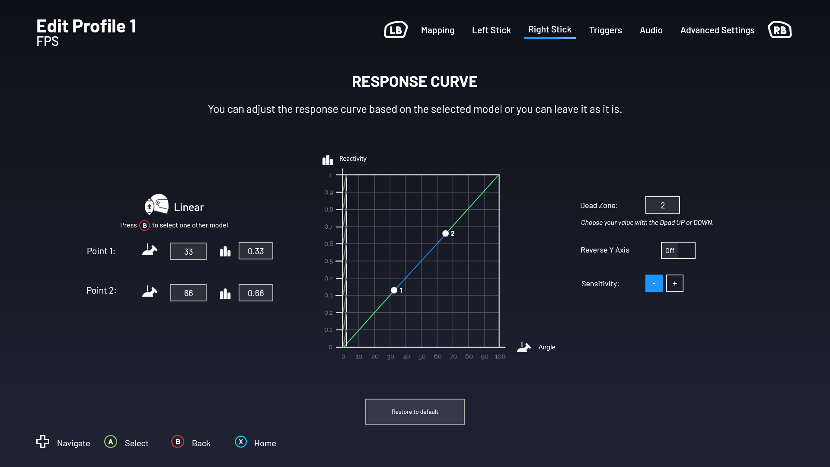
Task: Click the Angle axis joystick icon
Action: (524, 347)
